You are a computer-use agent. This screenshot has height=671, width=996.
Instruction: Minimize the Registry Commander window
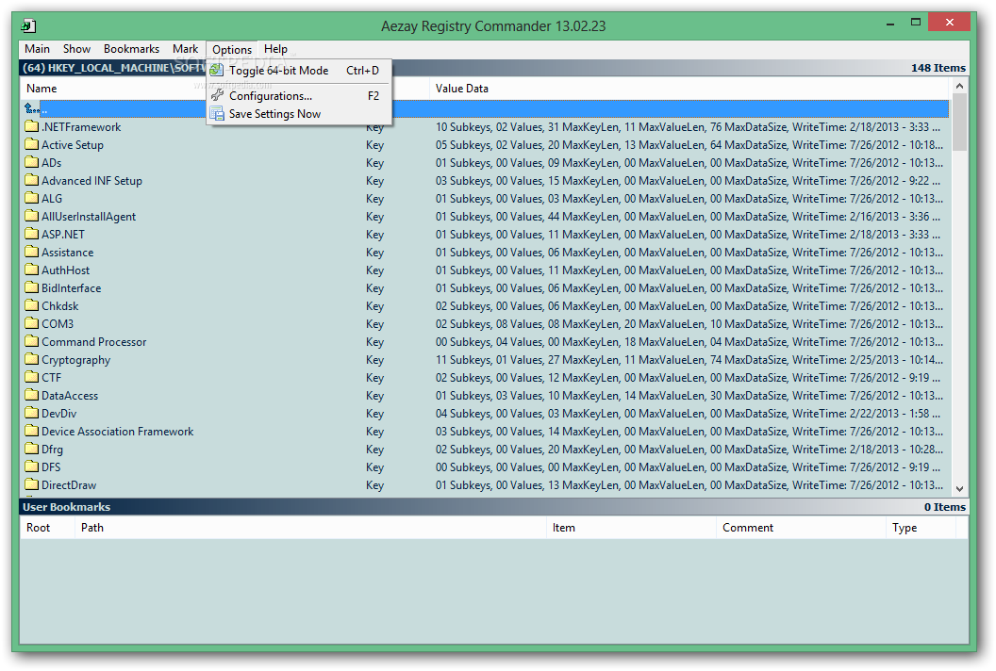[x=890, y=23]
